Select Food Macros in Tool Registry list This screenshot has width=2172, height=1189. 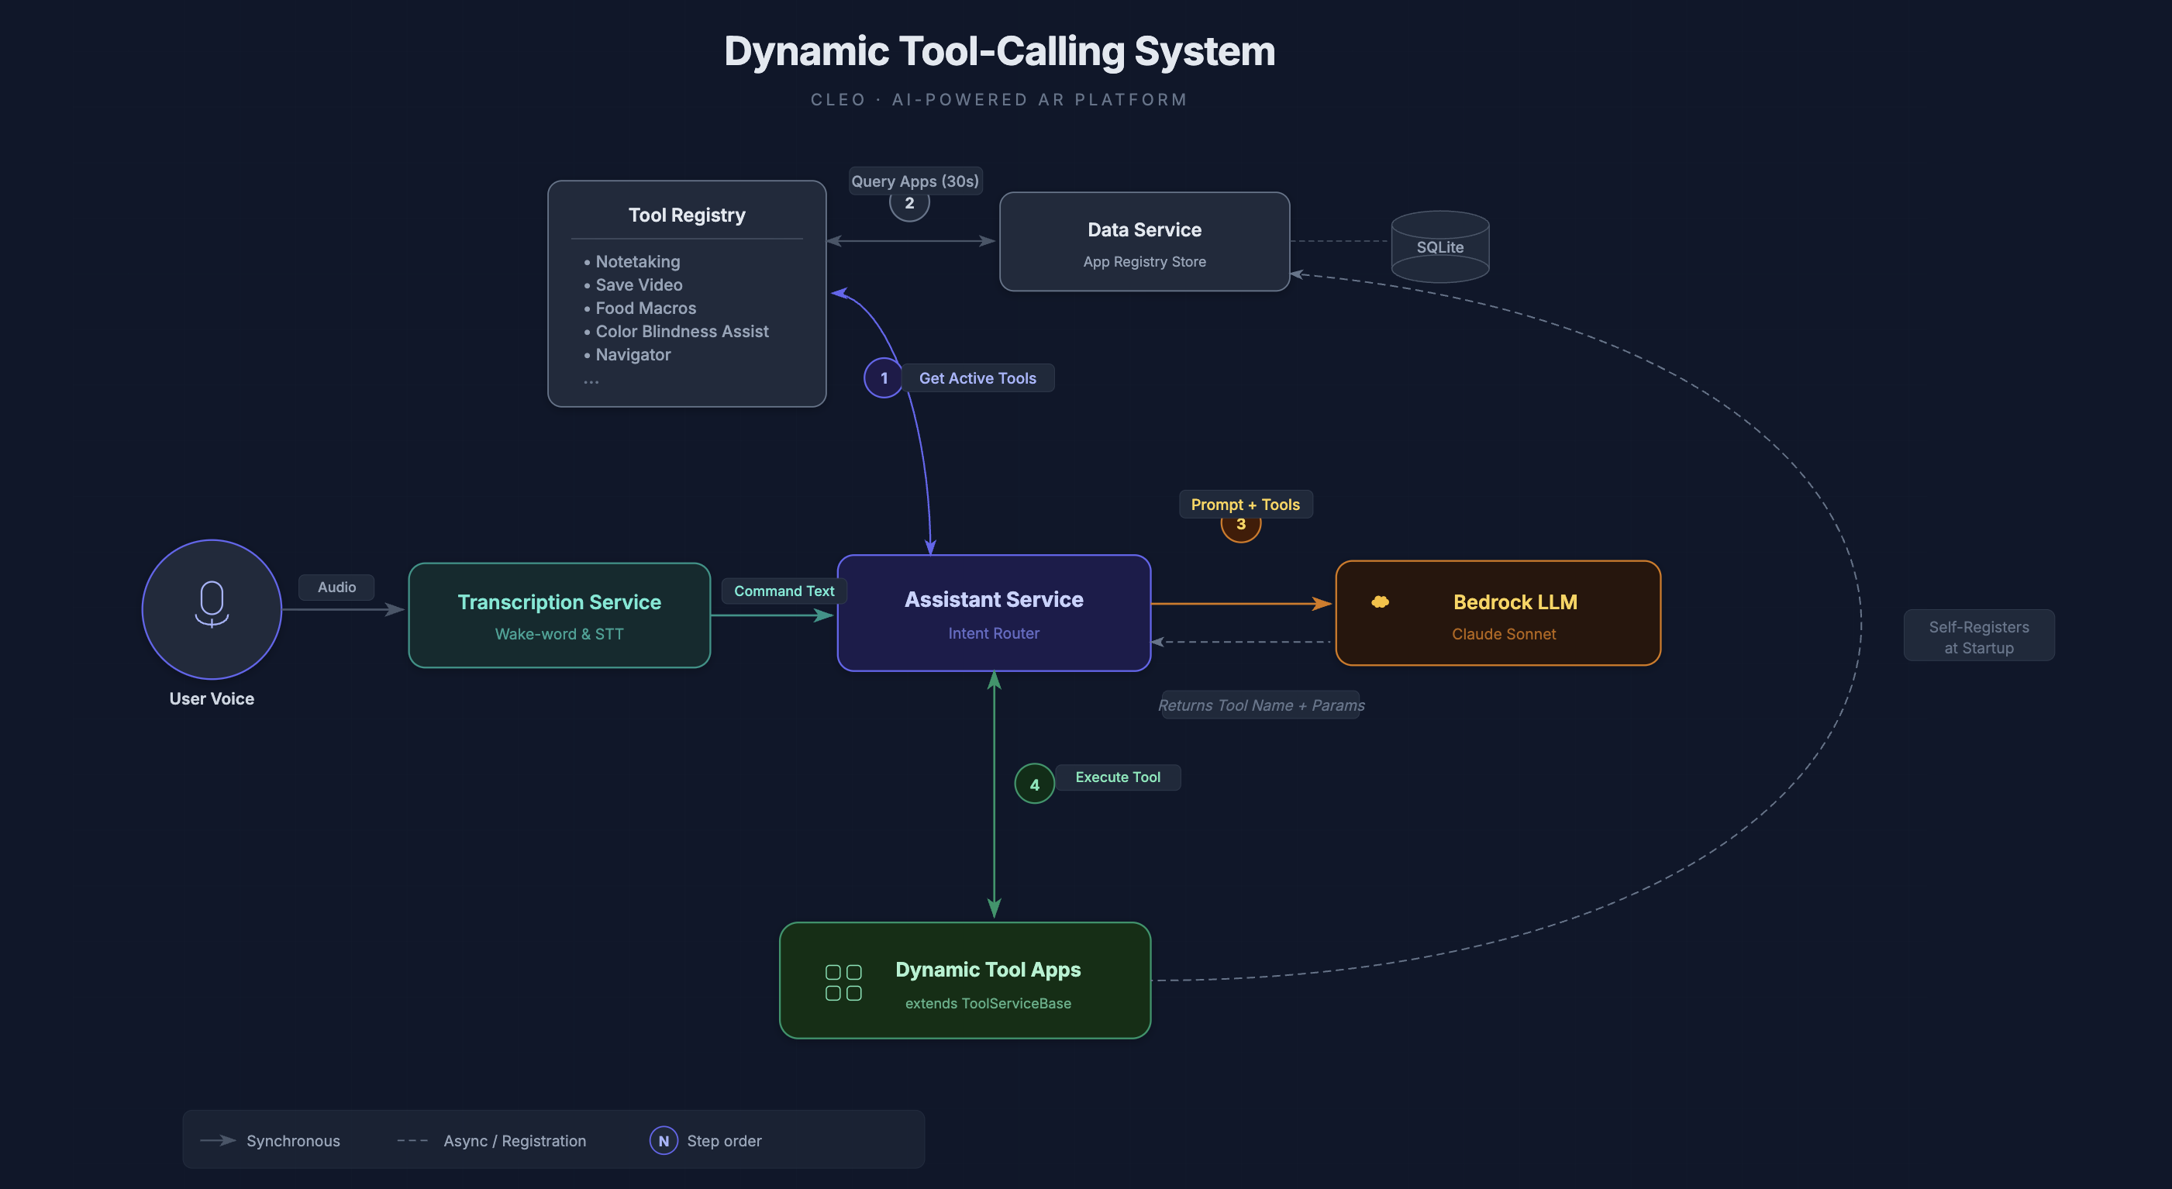645,308
